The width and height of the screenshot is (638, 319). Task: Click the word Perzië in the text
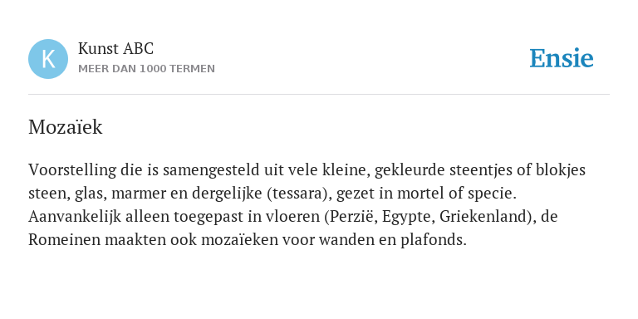tap(354, 217)
